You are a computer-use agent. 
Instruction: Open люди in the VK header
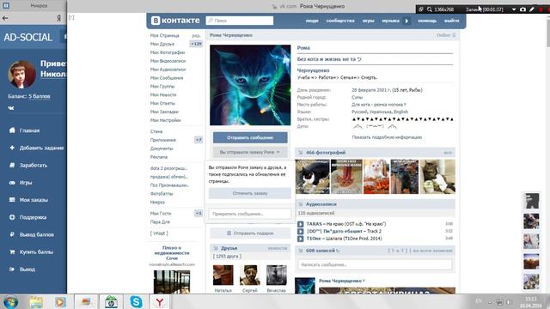click(312, 21)
